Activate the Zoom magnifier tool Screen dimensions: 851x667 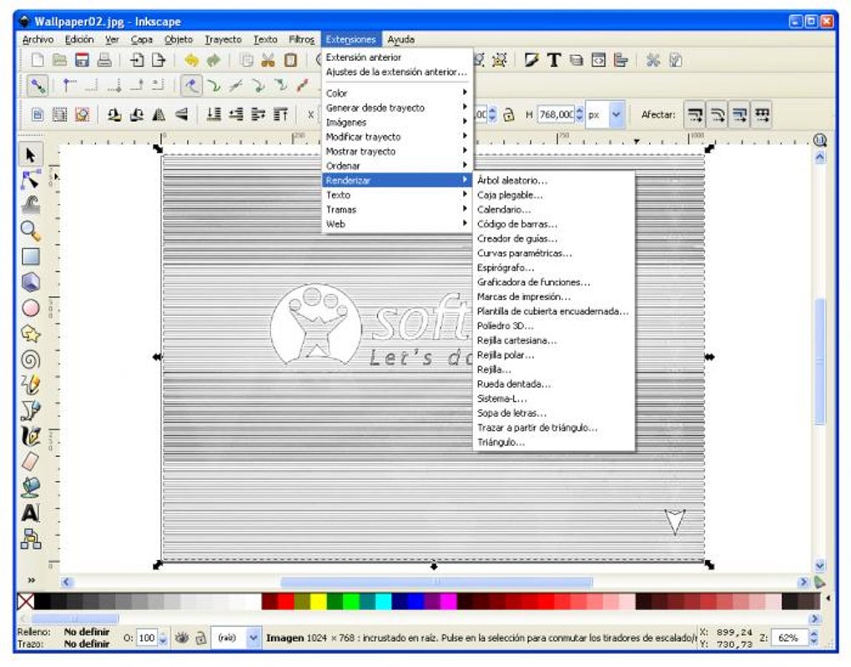tap(30, 231)
